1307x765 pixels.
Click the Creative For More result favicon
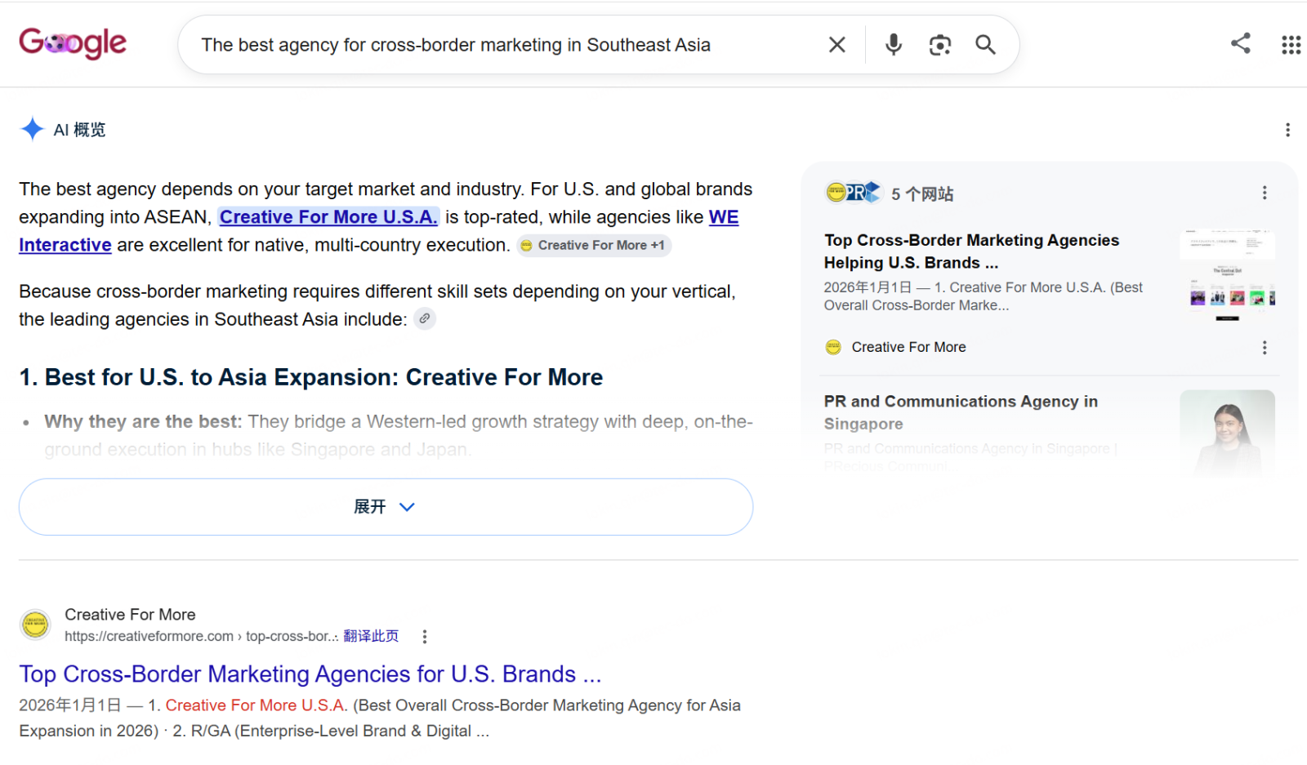pyautogui.click(x=35, y=625)
